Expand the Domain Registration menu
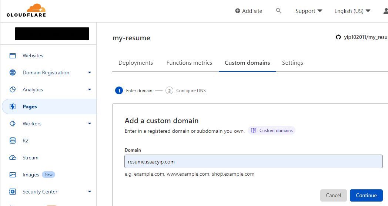Image resolution: width=388 pixels, height=206 pixels. (89, 72)
